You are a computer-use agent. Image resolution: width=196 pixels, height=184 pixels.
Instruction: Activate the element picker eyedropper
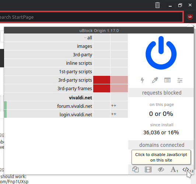pos(155,80)
